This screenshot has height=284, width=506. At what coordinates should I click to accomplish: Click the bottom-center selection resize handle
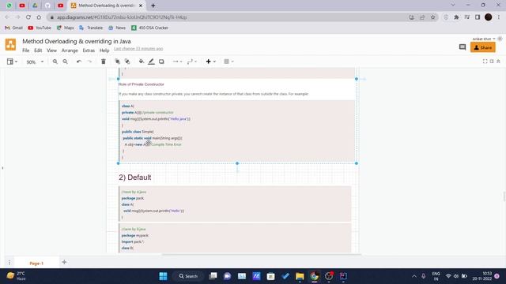coord(237,163)
